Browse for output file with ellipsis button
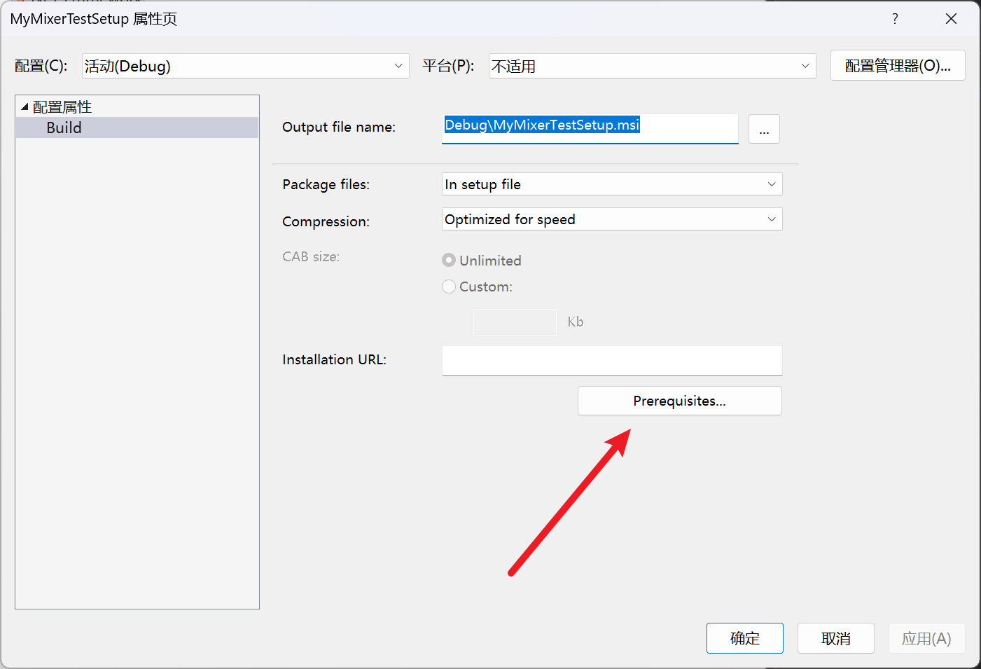The image size is (981, 669). point(764,129)
